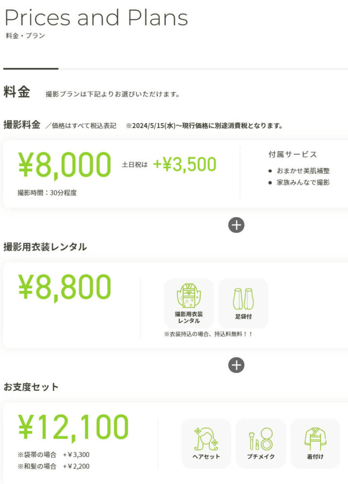The image size is (348, 484).
Task: Click the hair set icon (ヘアセット)
Action: 206,444
